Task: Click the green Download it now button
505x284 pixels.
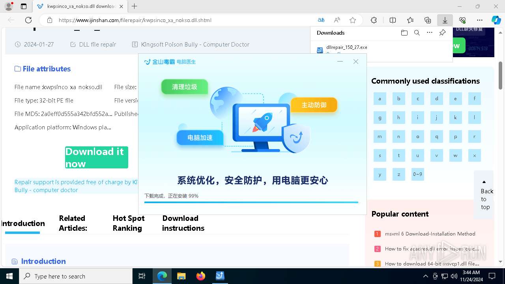Action: click(x=97, y=157)
